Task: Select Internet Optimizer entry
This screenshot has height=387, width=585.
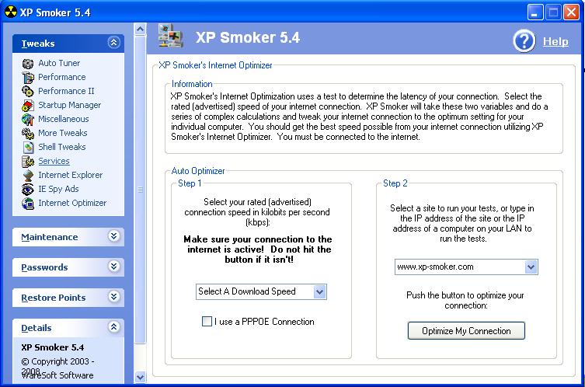Action: pyautogui.click(x=72, y=203)
